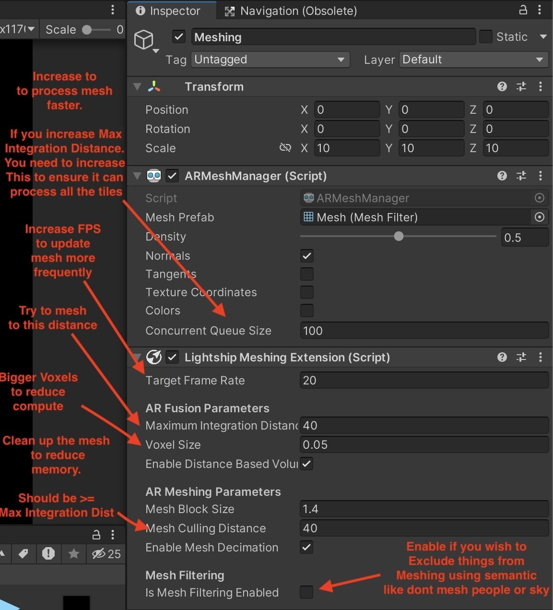Image resolution: width=553 pixels, height=610 pixels.
Task: Click the Density slider handle
Action: 399,237
